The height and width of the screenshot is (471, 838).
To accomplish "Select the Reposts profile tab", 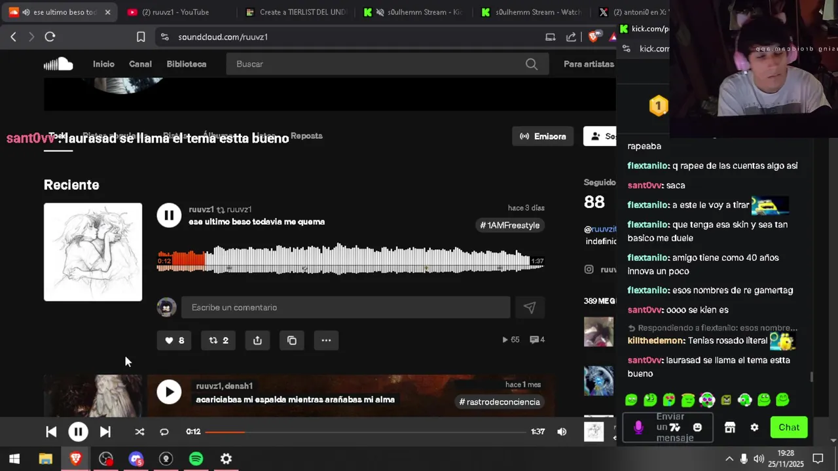I will click(306, 136).
